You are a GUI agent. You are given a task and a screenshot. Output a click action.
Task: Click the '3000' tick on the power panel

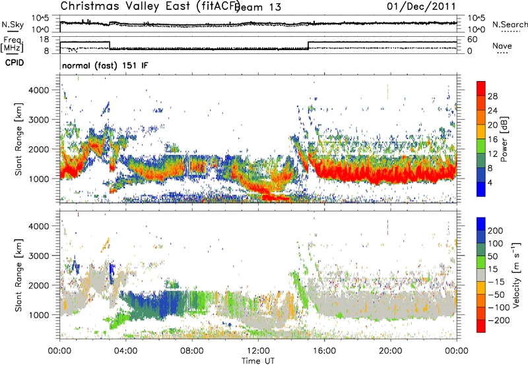point(39,120)
